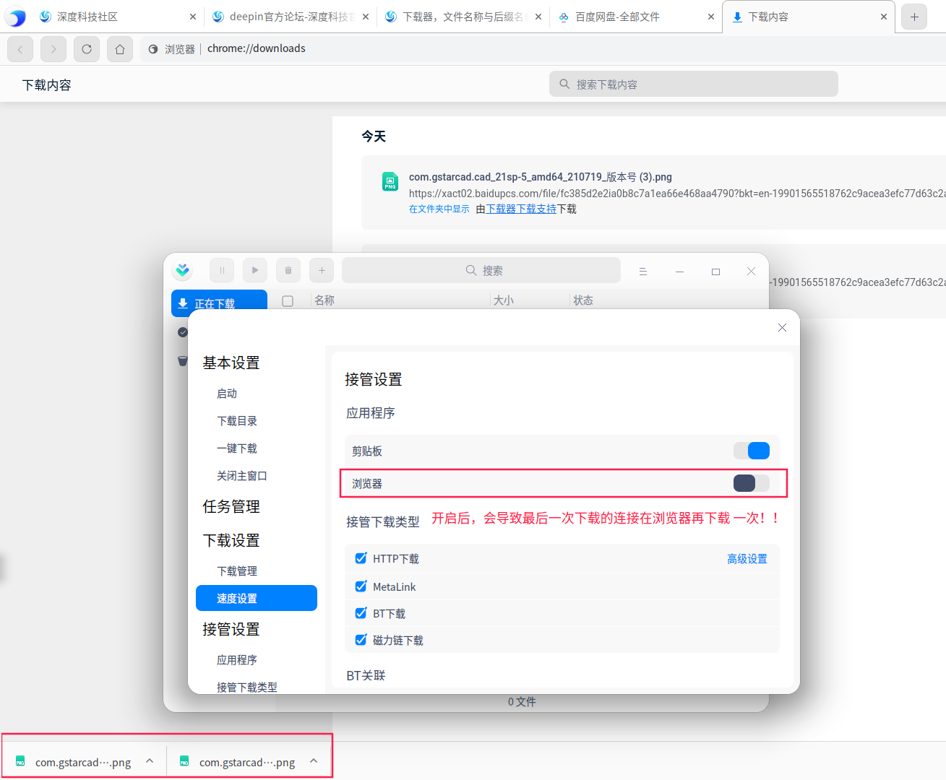The image size is (946, 780).
Task: Open 启动 in settings sidebar
Action: [227, 394]
